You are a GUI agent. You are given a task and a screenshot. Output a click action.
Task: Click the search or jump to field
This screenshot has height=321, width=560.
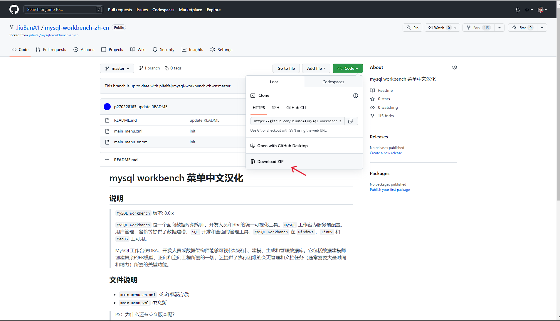click(x=63, y=9)
